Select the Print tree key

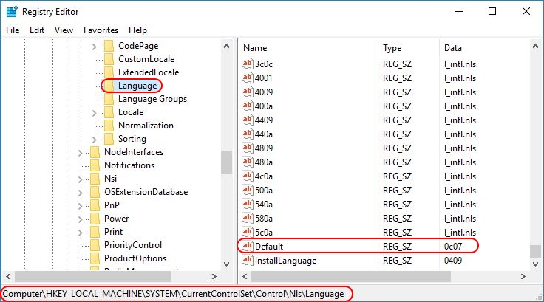pyautogui.click(x=113, y=232)
